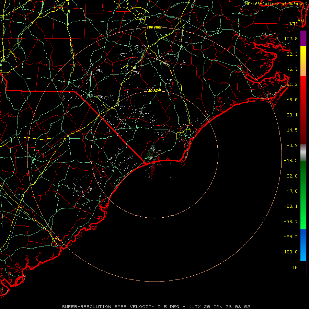Image resolution: width=309 pixels, height=309 pixels.
Task: Pick the purple segment of velocity color bar
Action: pyautogui.click(x=303, y=38)
